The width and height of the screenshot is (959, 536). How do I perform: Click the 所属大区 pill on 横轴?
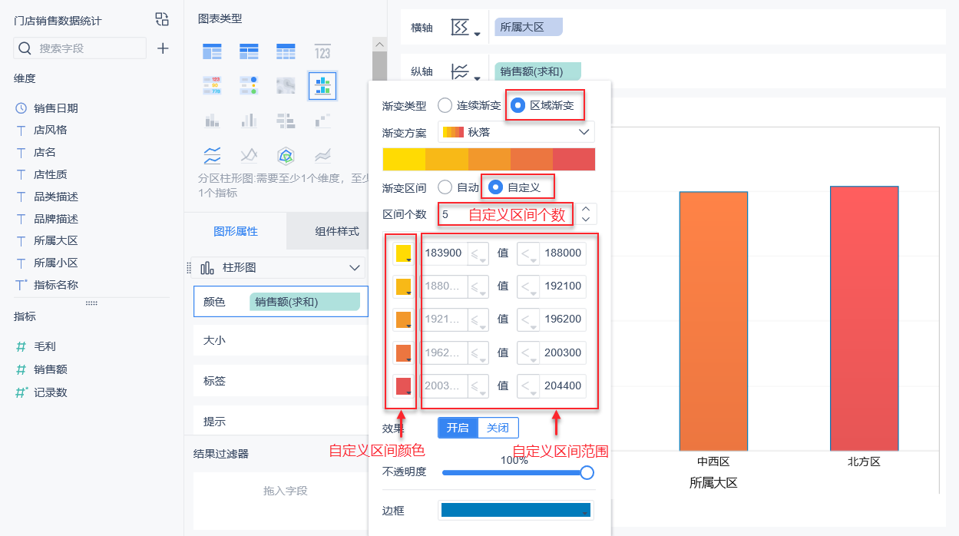[x=528, y=28]
